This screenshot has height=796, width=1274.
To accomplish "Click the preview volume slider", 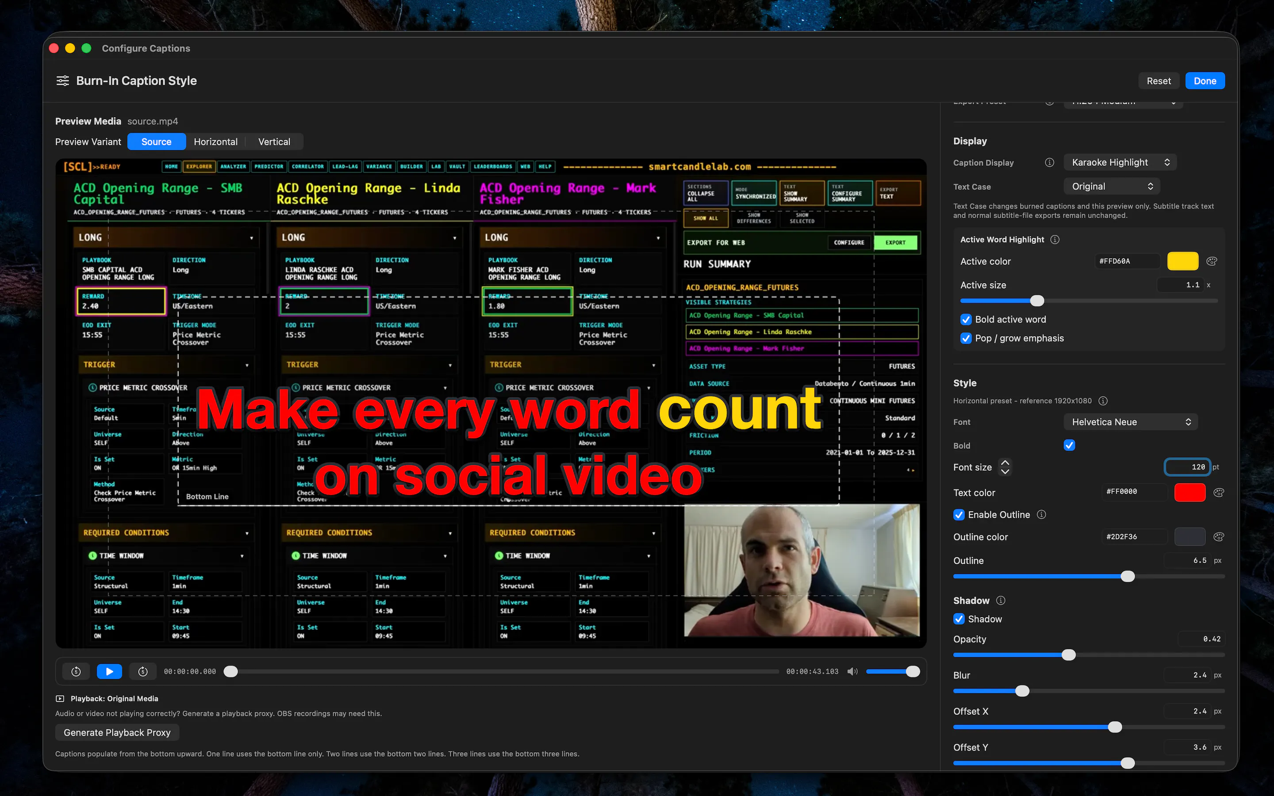I will click(x=893, y=671).
